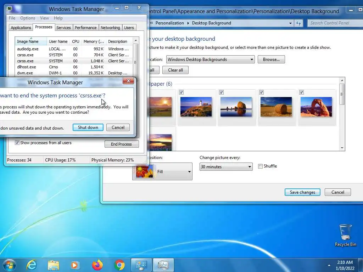
Task: Expand the address bar history dropdown
Action: click(x=290, y=23)
